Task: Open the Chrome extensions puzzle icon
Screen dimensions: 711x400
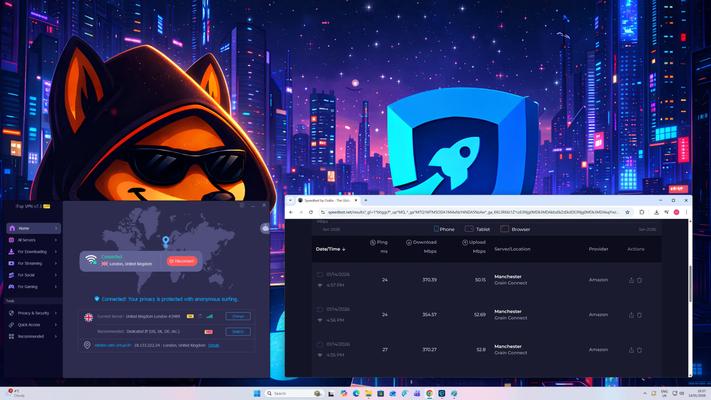Action: tap(642, 212)
